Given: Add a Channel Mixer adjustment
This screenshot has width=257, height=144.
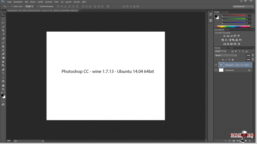Looking at the screenshot, I should 237,40.
